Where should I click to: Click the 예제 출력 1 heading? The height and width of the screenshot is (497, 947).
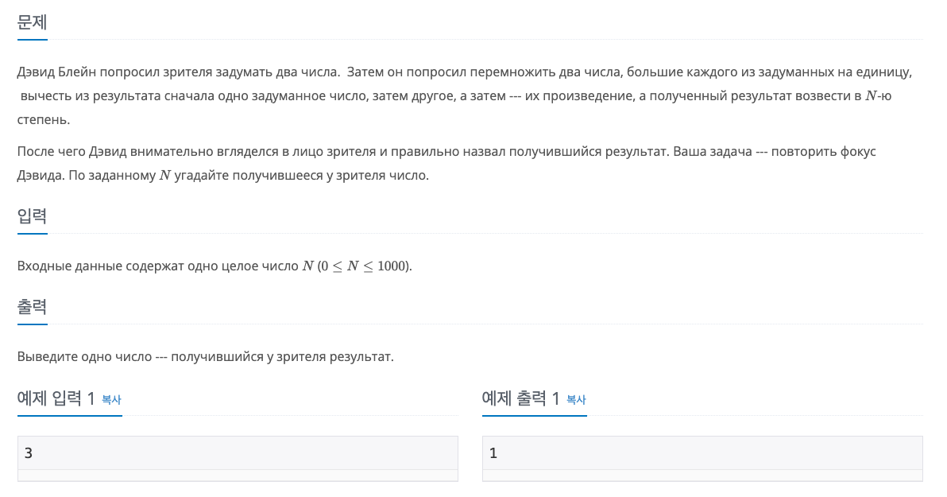[x=520, y=398]
